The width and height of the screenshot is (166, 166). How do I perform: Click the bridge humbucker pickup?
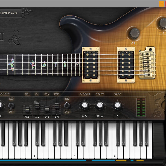coord(126,65)
